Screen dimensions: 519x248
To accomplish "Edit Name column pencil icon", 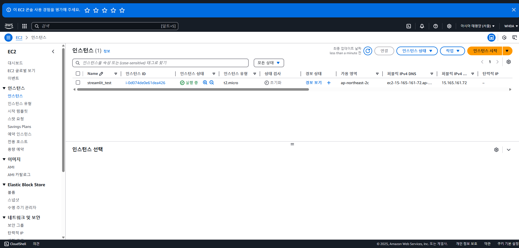I will [x=101, y=74].
